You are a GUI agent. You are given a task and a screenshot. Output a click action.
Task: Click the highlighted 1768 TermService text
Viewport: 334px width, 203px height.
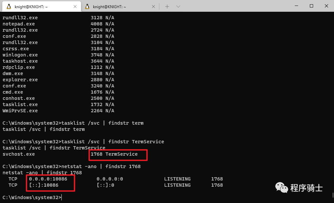click(x=114, y=154)
